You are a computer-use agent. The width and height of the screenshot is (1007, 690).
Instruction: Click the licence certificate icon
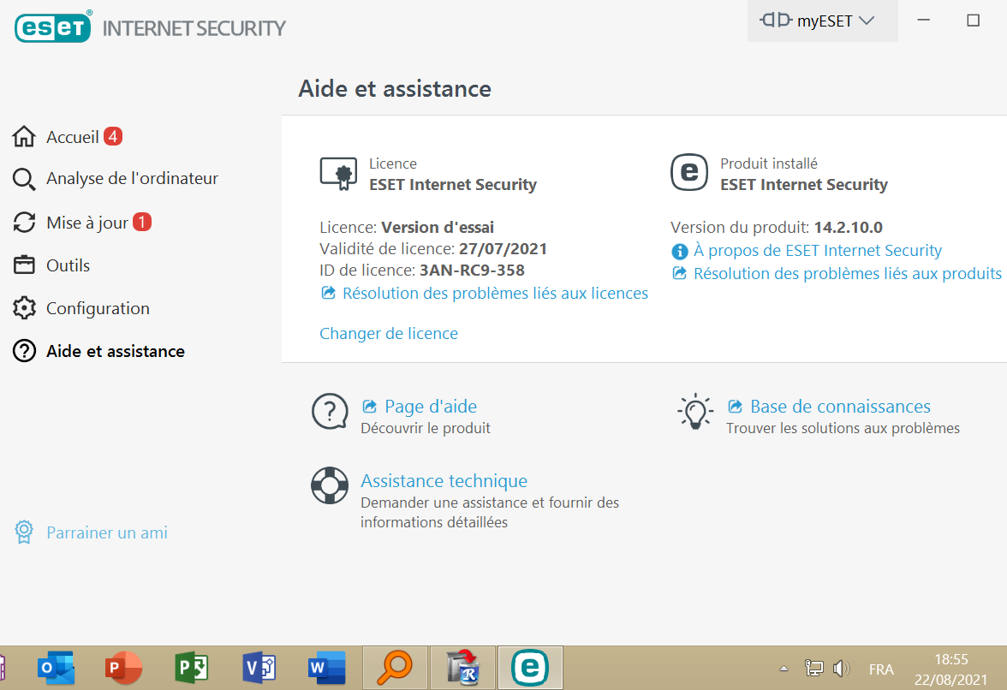click(x=338, y=173)
